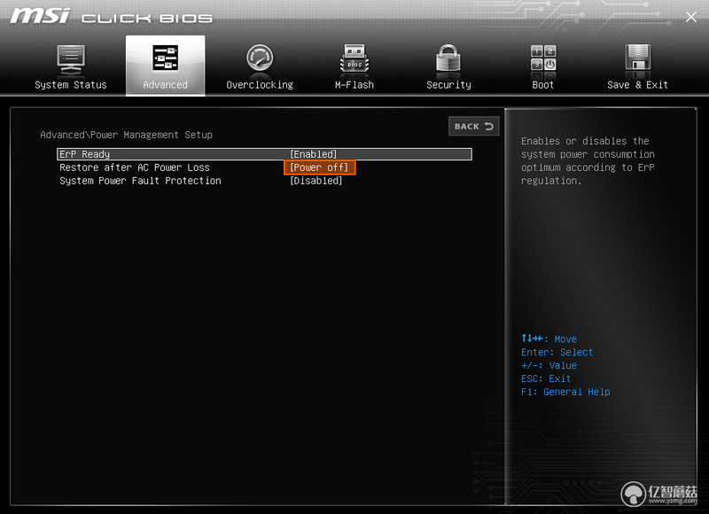Switch to the Advanced tab label

click(165, 85)
